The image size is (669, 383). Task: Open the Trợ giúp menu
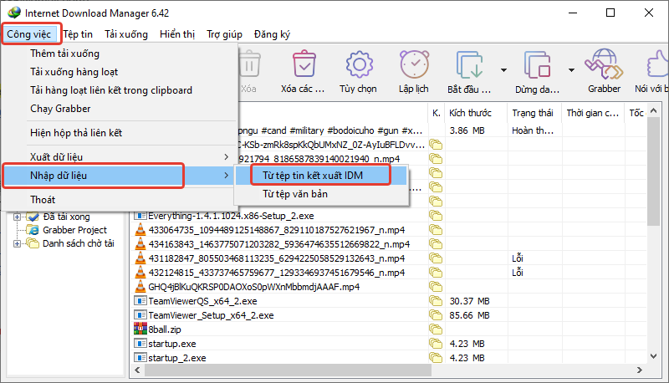[224, 34]
